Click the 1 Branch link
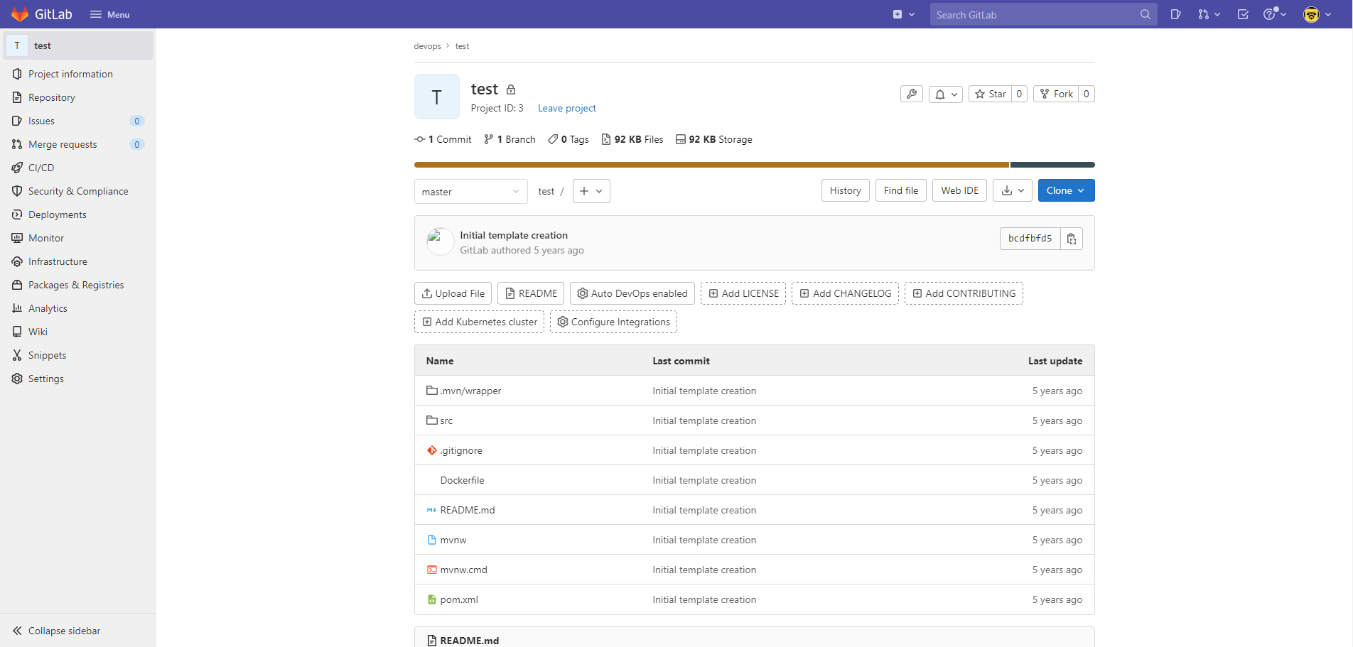The image size is (1353, 647). [510, 139]
